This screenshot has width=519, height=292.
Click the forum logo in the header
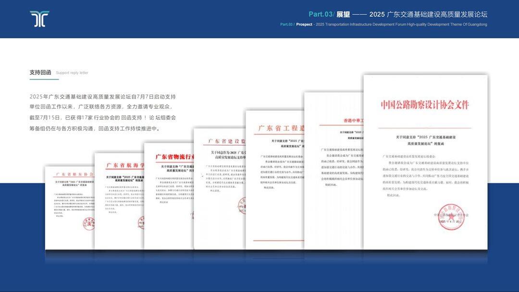click(x=39, y=19)
